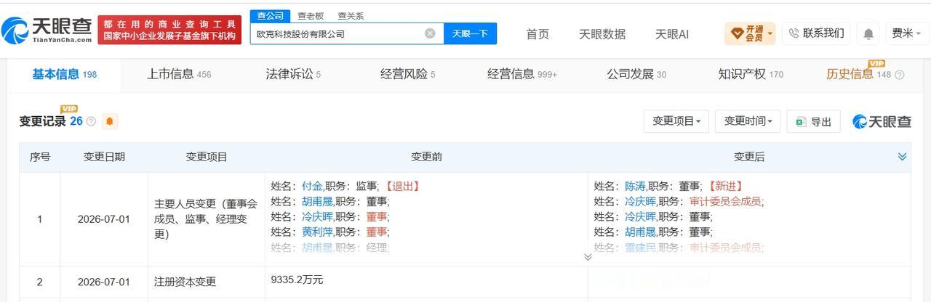The width and height of the screenshot is (931, 302).
Task: Click the 【退出】 tag beside 付金
Action: click(401, 186)
